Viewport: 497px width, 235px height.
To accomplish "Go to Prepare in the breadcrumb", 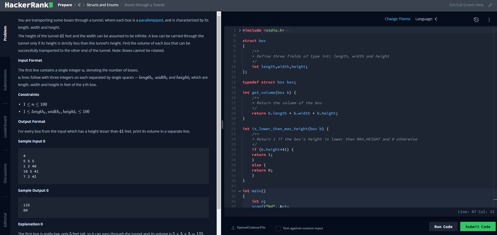I will (65, 5).
